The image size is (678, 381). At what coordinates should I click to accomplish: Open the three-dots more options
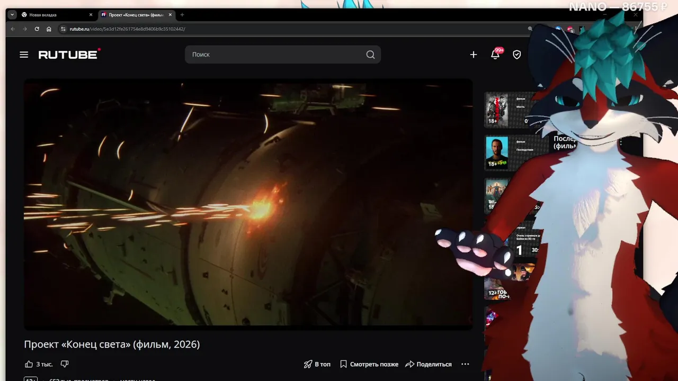465,364
